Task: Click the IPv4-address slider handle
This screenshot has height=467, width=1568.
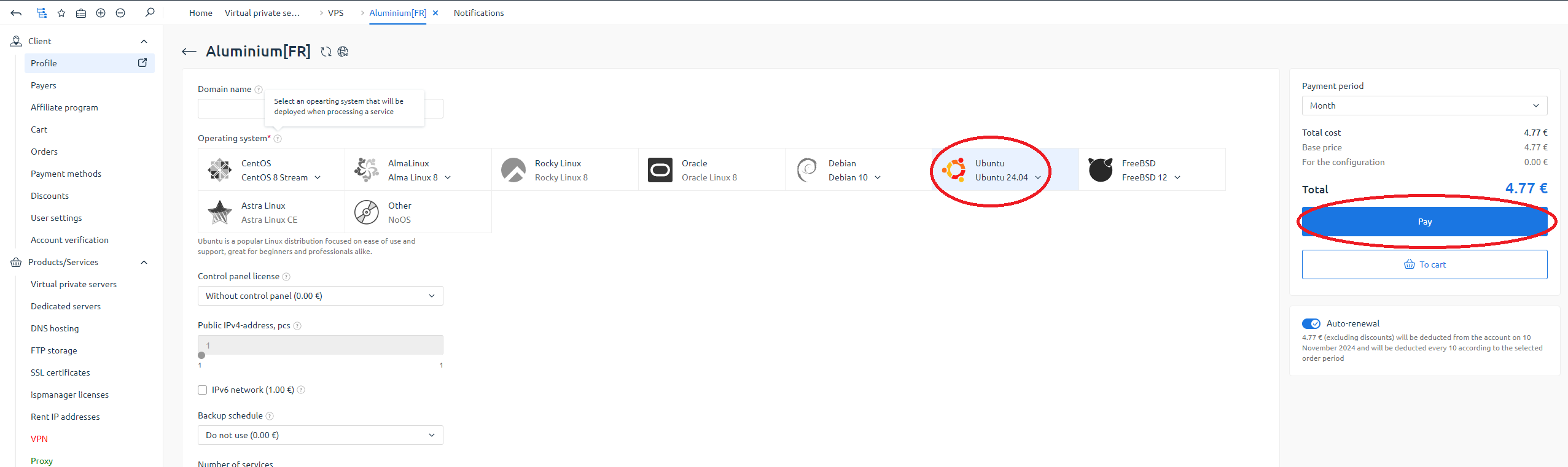Action: click(x=201, y=355)
